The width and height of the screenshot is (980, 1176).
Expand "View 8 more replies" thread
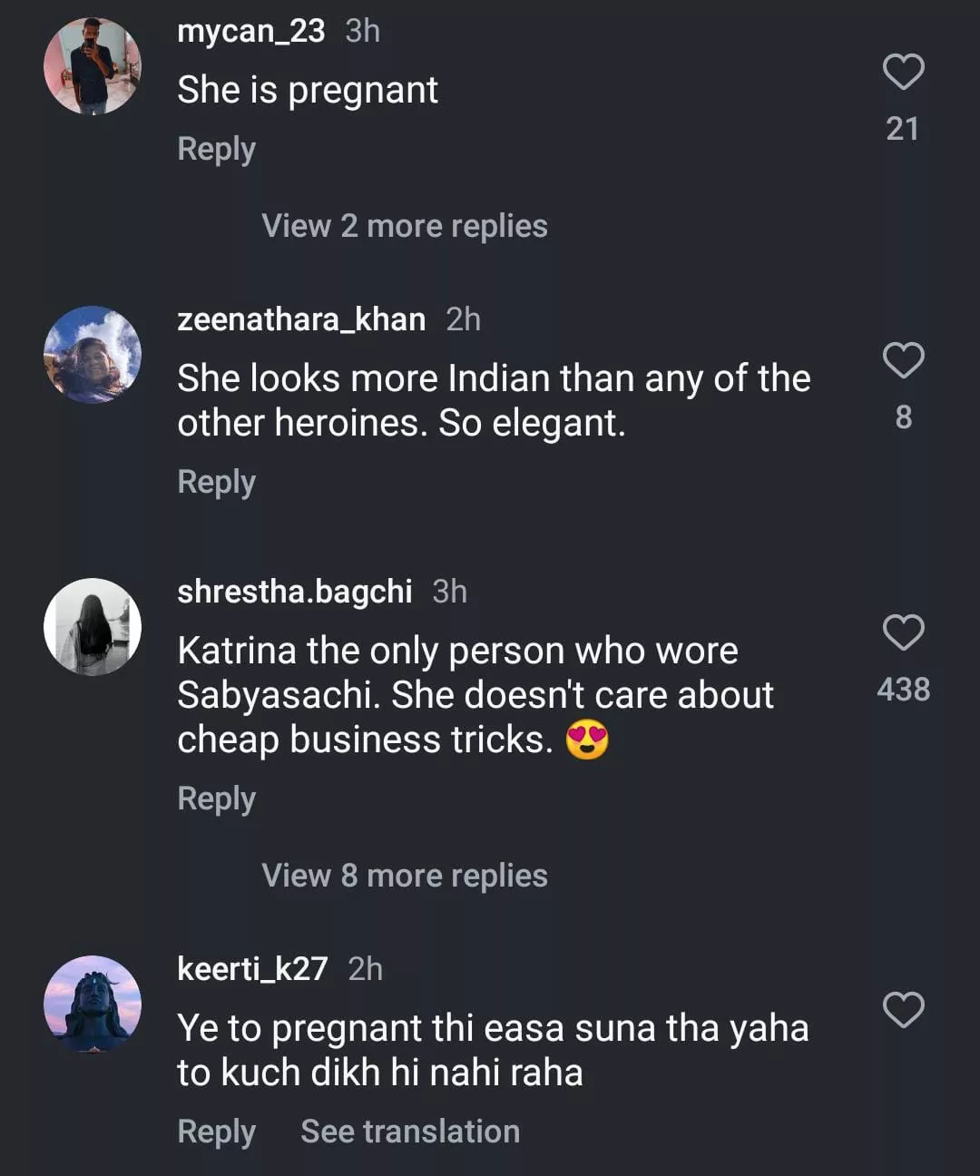404,876
